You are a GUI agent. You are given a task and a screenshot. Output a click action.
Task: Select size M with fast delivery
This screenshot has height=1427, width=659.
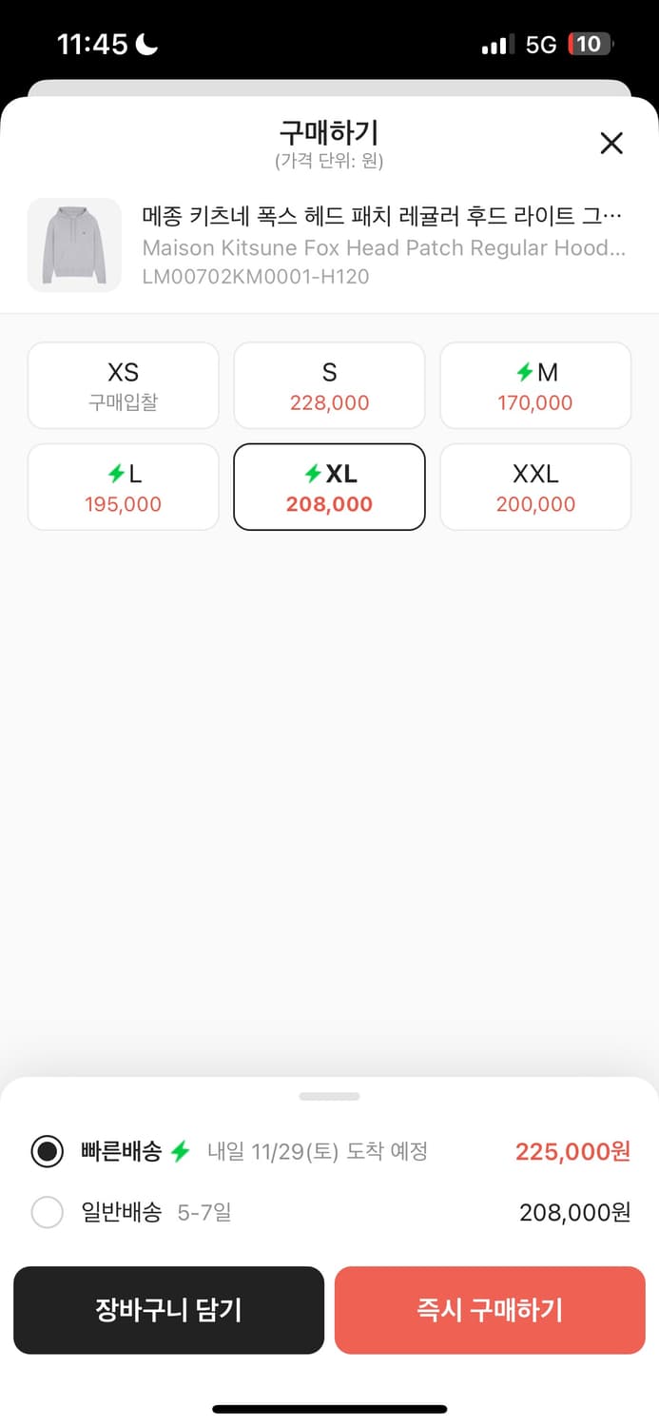[x=535, y=385]
